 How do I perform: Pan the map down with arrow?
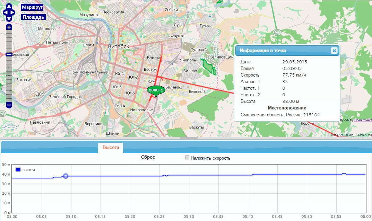tap(9, 18)
